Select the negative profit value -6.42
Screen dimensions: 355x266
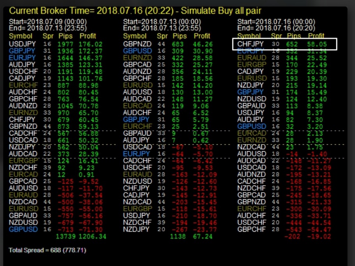point(203,161)
